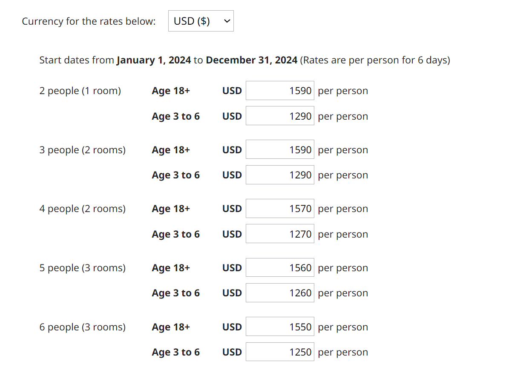Screen dimensions: 506x373
Task: Select the Age 3 to 6 rate input for 4 people
Action: point(280,234)
